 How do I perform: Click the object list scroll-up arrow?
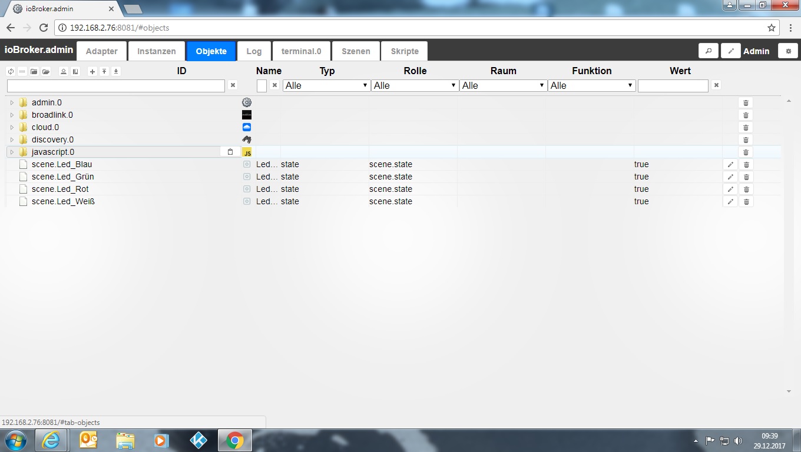(x=789, y=102)
